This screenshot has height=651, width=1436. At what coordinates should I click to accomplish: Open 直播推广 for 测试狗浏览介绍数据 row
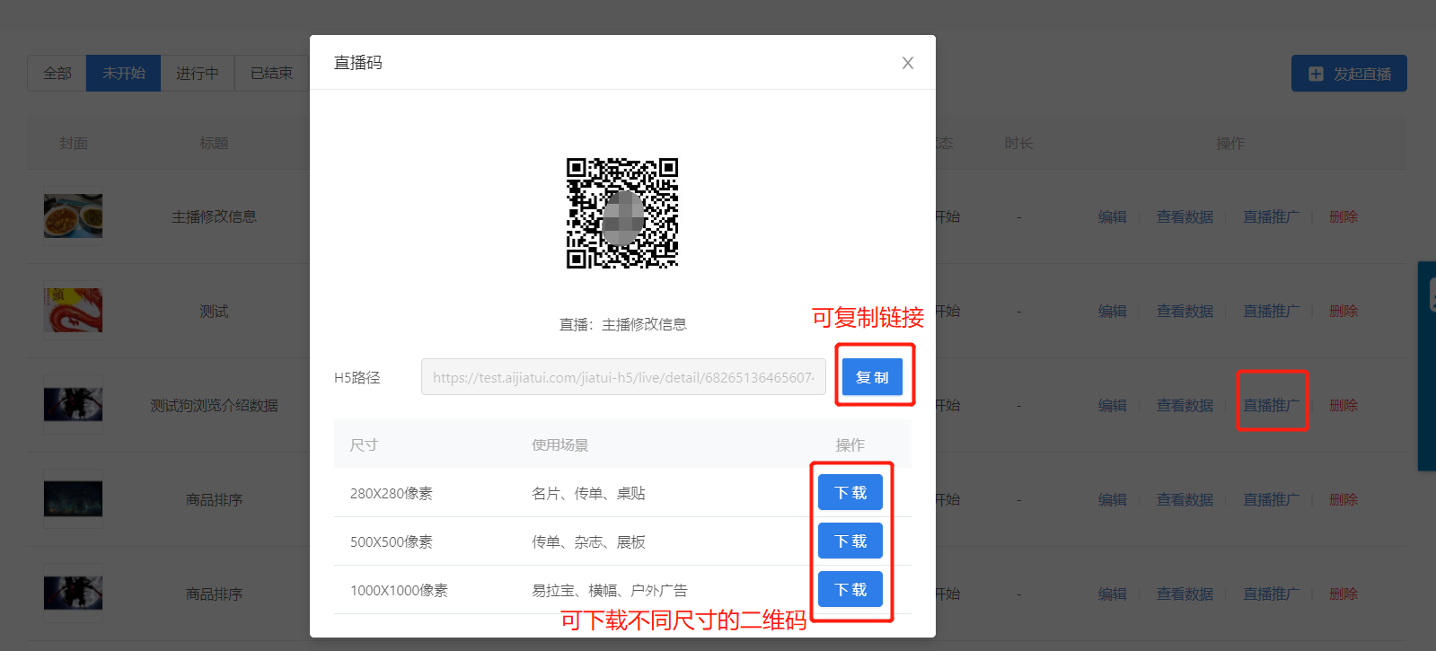pos(1272,405)
